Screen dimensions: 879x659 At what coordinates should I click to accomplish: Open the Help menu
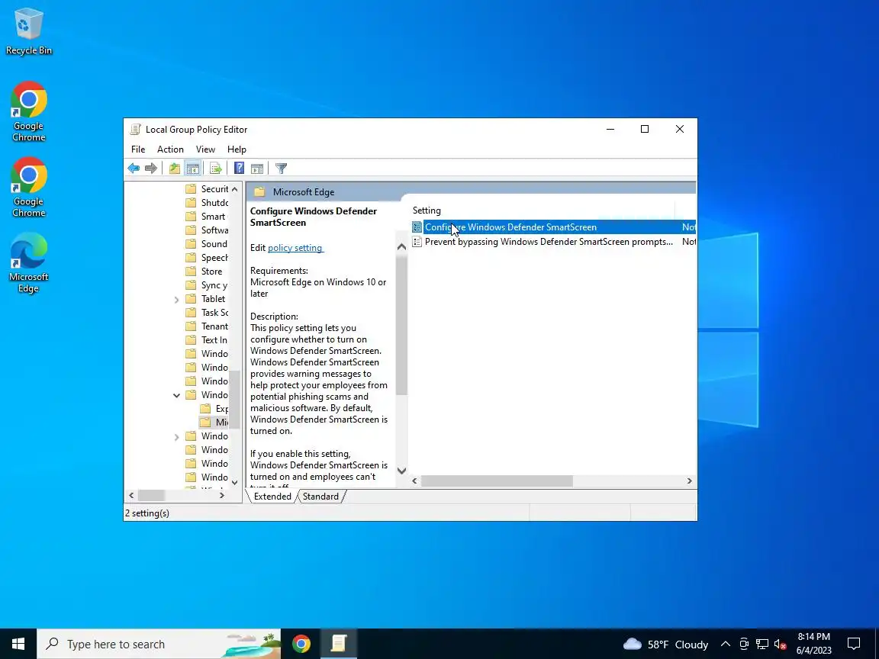coord(237,149)
